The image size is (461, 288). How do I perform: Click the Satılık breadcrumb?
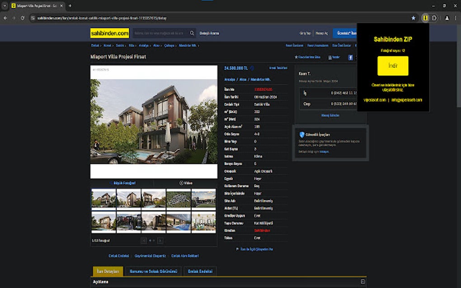(x=120, y=46)
